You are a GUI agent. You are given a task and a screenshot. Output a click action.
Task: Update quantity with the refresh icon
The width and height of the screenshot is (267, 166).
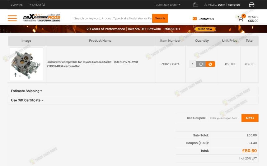[201, 64]
